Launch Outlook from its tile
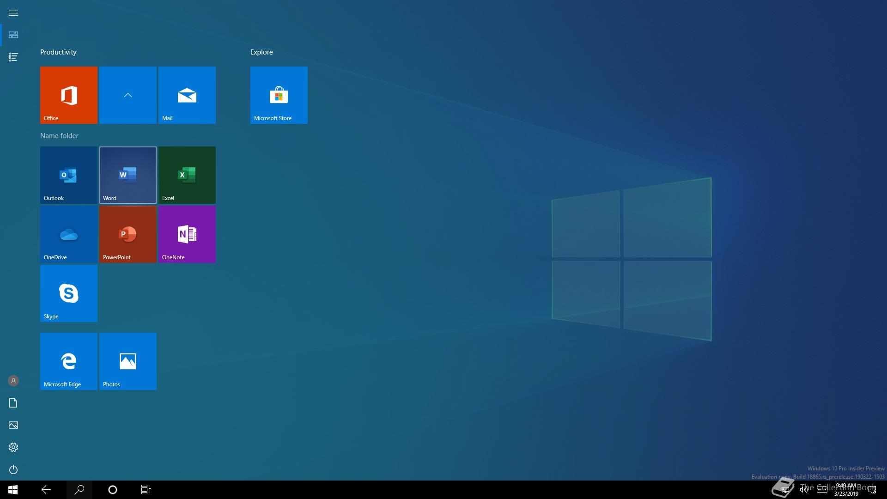Viewport: 887px width, 499px height. coord(69,175)
